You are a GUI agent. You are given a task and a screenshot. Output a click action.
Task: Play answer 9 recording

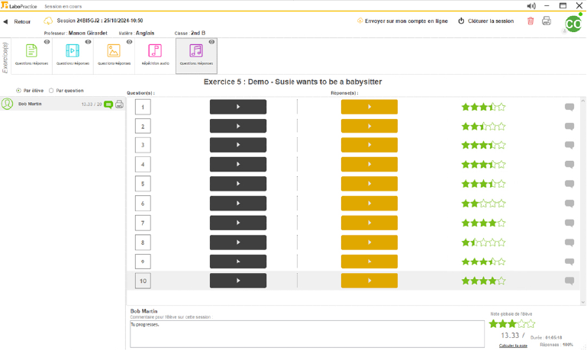[x=369, y=262]
